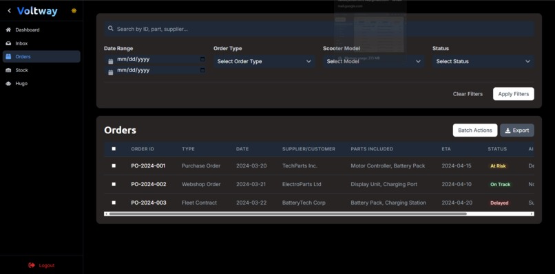The height and width of the screenshot is (274, 555).
Task: Focus the search by ID, part, supplier field
Action: click(x=319, y=29)
